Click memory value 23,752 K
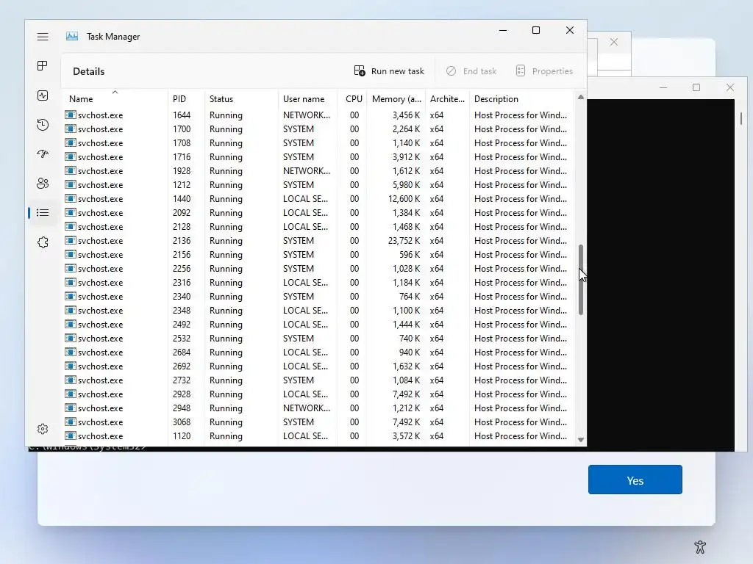 click(x=404, y=240)
